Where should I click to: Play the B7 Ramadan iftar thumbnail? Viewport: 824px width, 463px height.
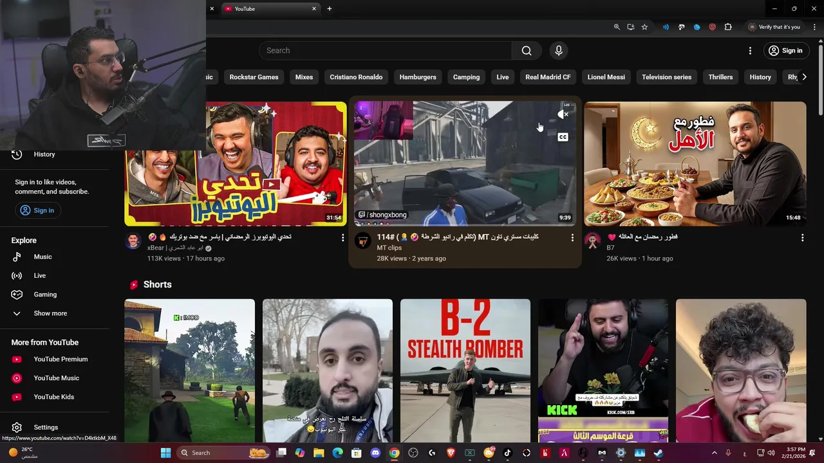coord(695,163)
